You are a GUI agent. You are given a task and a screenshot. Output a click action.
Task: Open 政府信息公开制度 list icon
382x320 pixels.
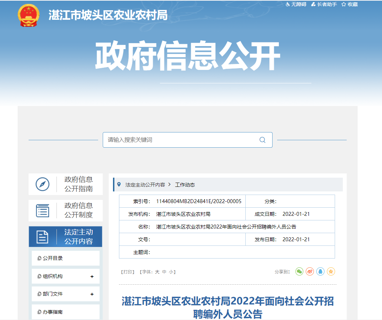tap(42, 210)
